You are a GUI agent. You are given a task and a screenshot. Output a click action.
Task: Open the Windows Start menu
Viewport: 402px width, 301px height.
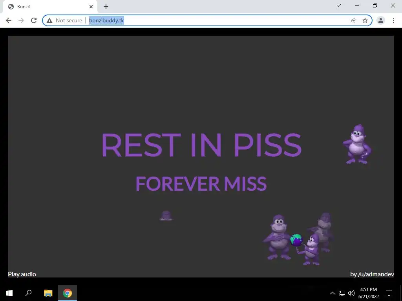[x=9, y=293]
